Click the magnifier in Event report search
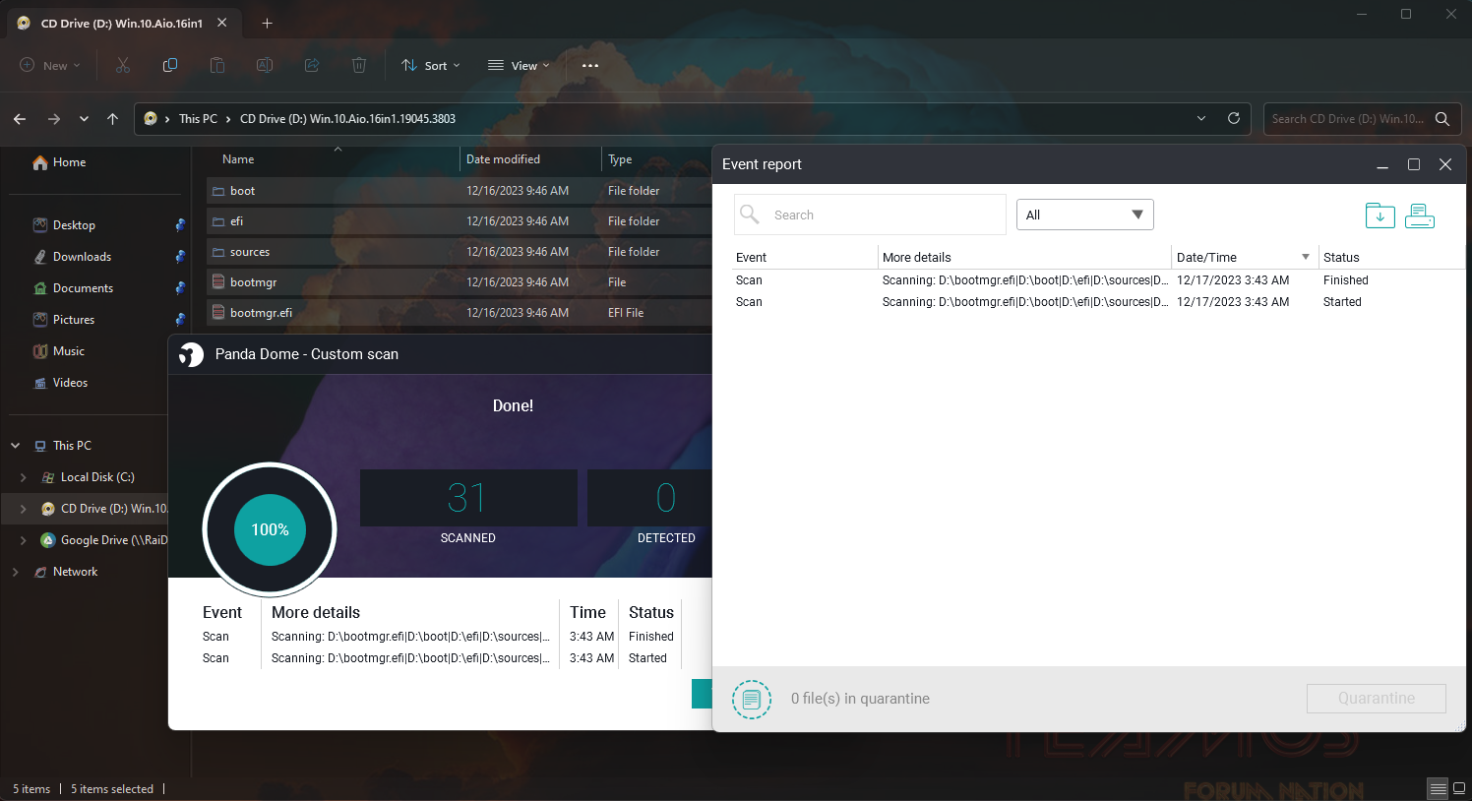Screen dimensions: 1472x801 (x=750, y=215)
